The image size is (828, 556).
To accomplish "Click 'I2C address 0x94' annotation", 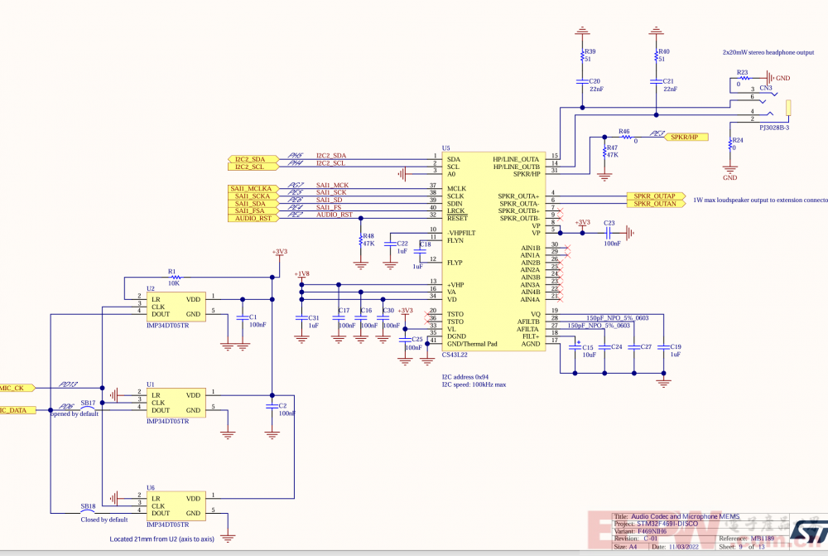I will tap(465, 377).
